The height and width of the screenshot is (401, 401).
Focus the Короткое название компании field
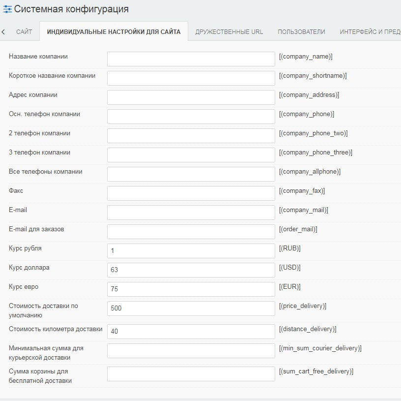coord(191,78)
